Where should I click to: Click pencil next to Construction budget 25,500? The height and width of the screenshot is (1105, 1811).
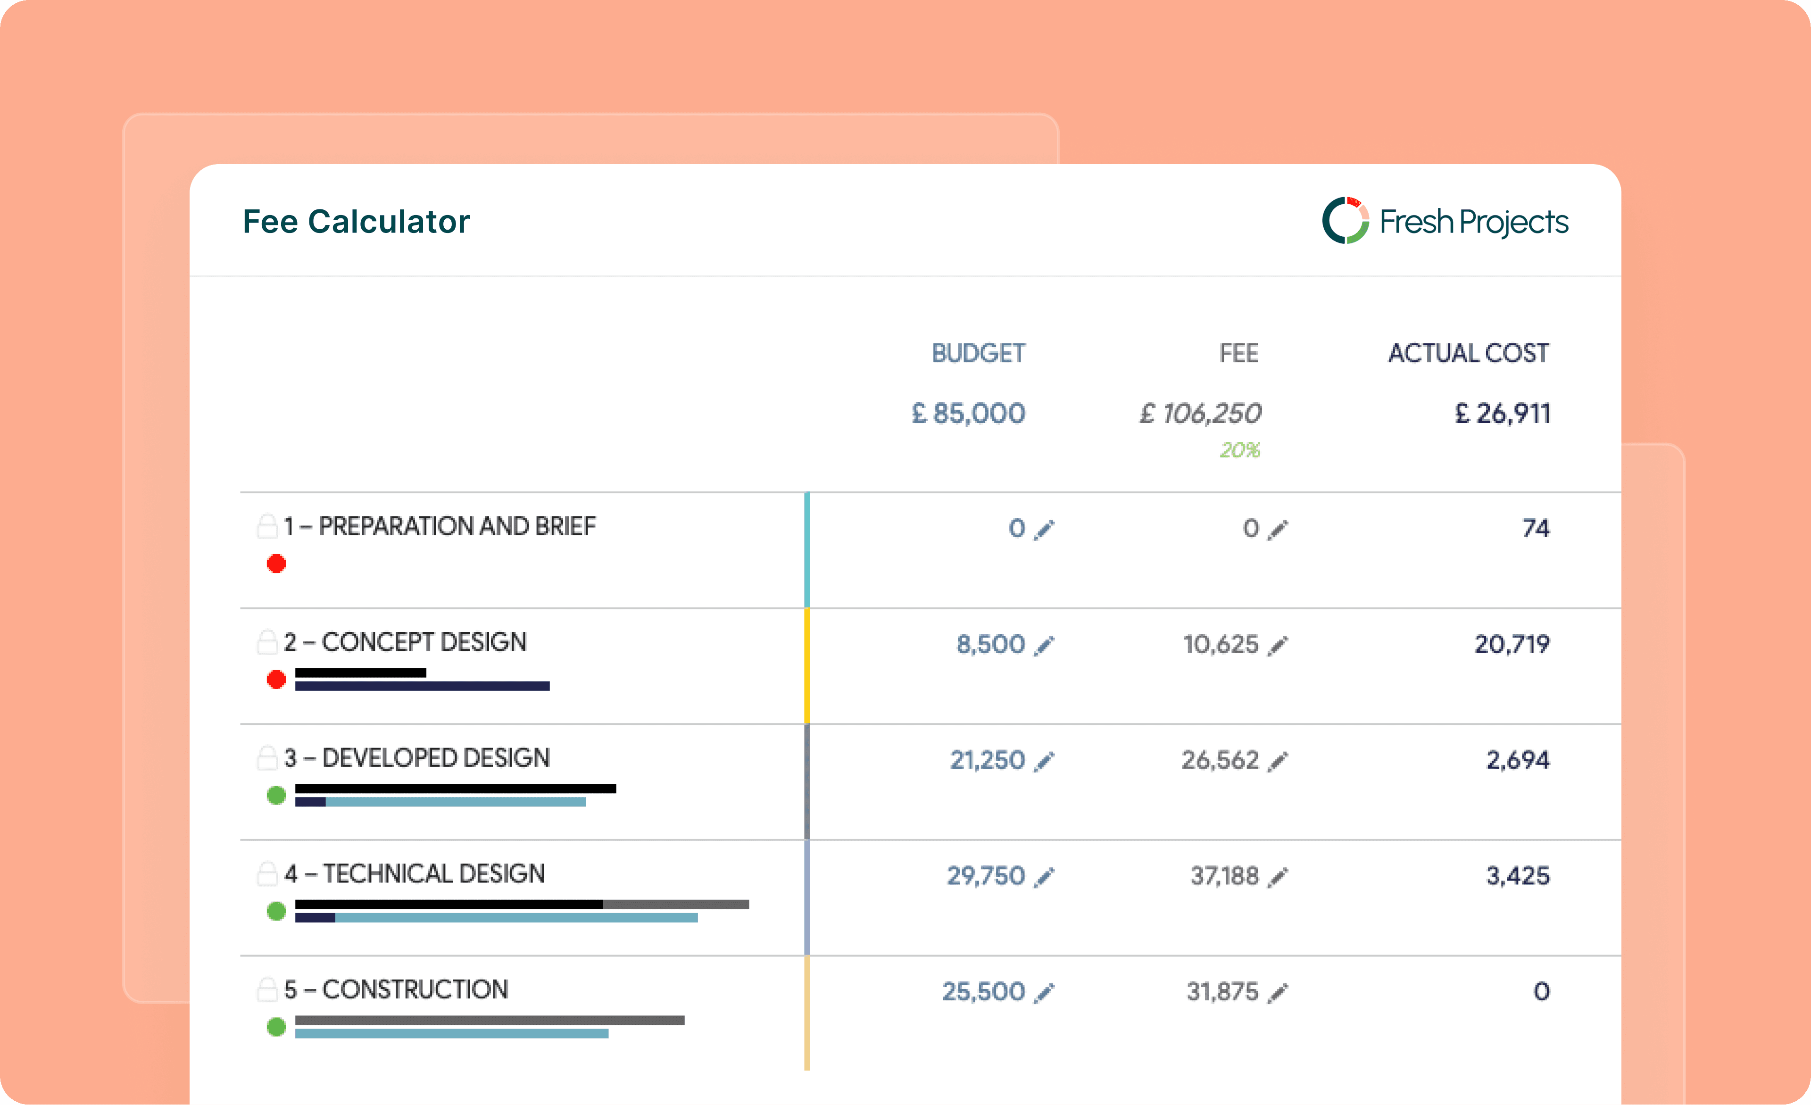1044,993
